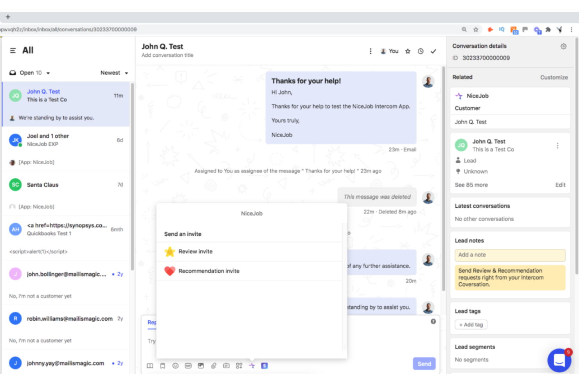
Task: Click the snooze clock icon on the conversation
Action: [421, 51]
